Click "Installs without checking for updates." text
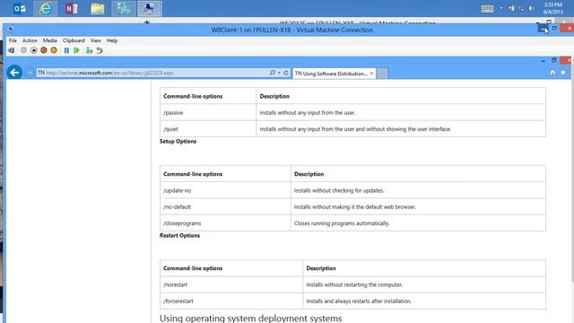 coord(339,190)
